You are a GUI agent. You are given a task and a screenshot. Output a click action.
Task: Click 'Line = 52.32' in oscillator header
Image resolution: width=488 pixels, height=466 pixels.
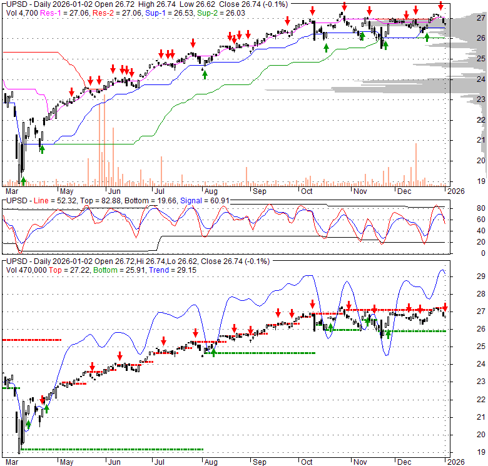coord(55,201)
